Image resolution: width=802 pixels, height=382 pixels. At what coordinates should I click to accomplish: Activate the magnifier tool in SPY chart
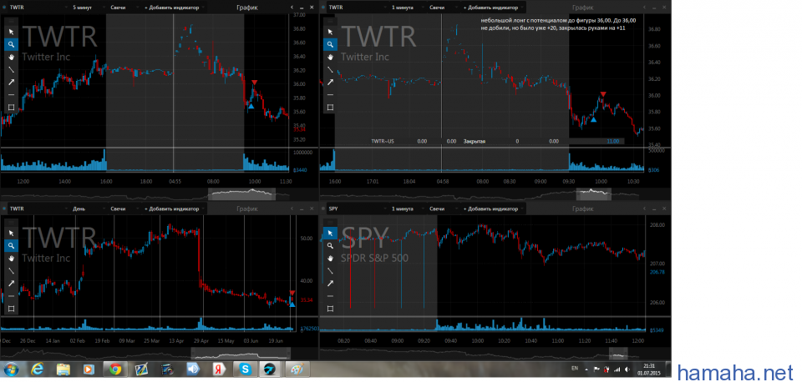point(330,246)
